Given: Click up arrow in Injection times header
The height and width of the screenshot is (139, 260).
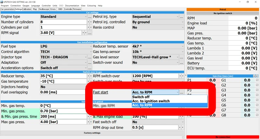Looking at the screenshot, I should [x=254, y=76].
